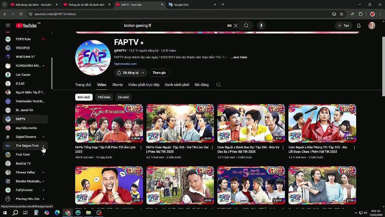Open the on-screen keyboard in search box
The width and height of the screenshot is (385, 217).
coord(229,26)
